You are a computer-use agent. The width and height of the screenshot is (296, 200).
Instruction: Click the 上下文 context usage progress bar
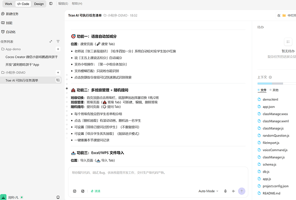[x=277, y=84]
